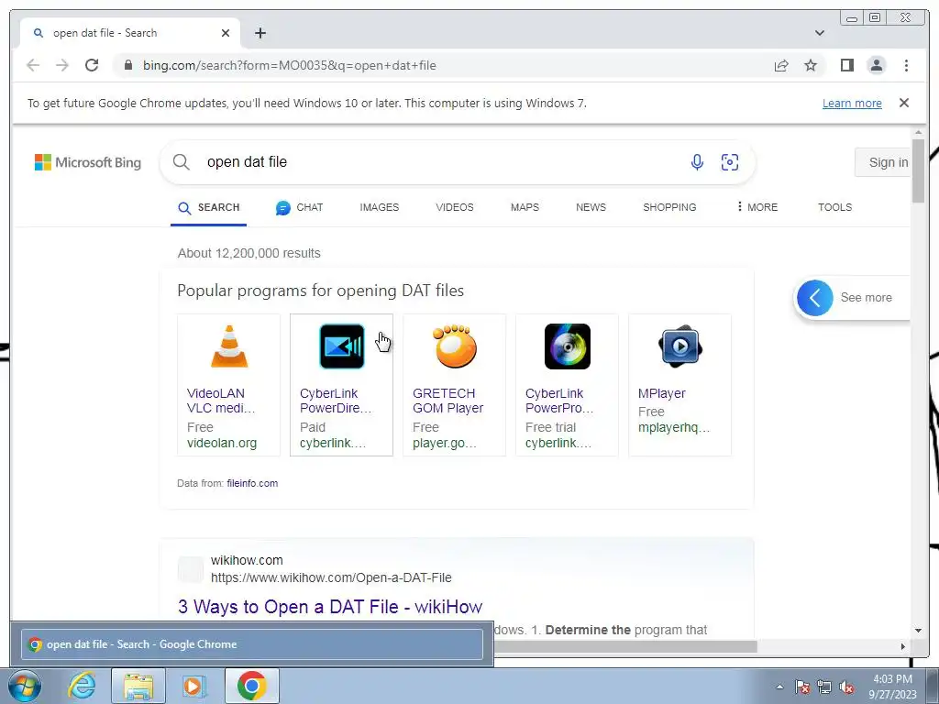
Task: Click the GOM Player paw icon
Action: pos(455,346)
